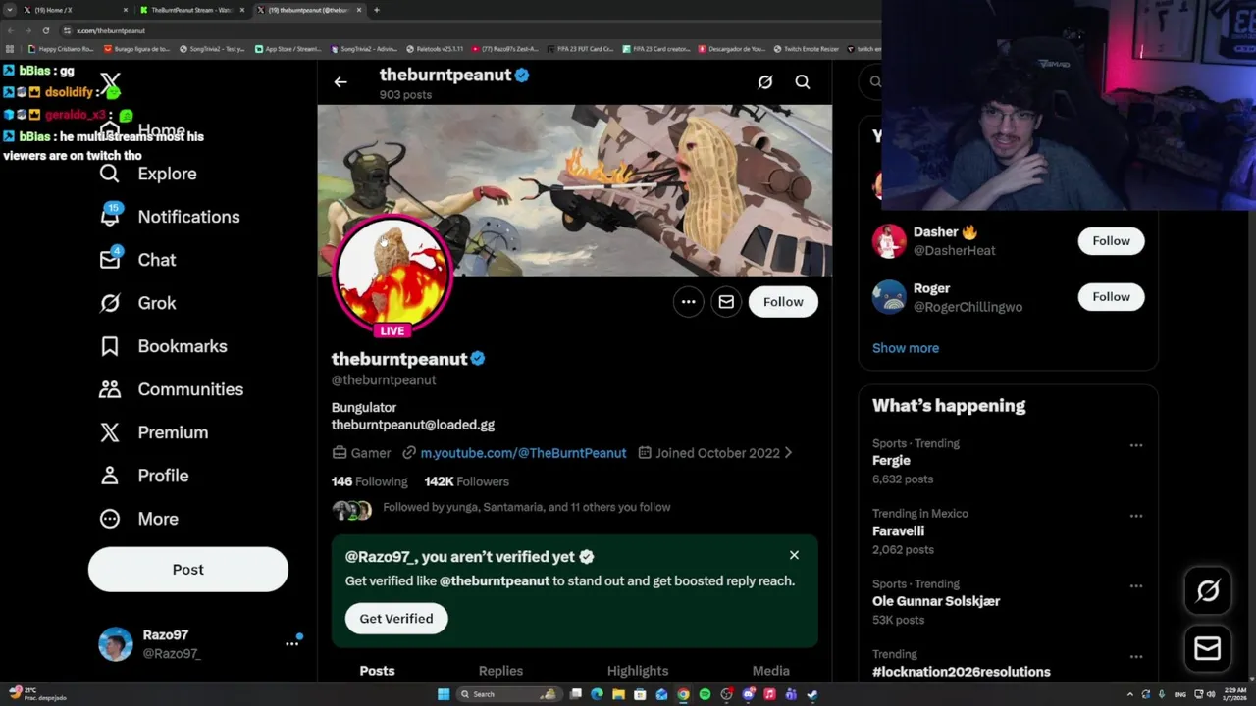Viewport: 1256px width, 706px height.
Task: Open Premium in the sidebar
Action: tap(153, 432)
